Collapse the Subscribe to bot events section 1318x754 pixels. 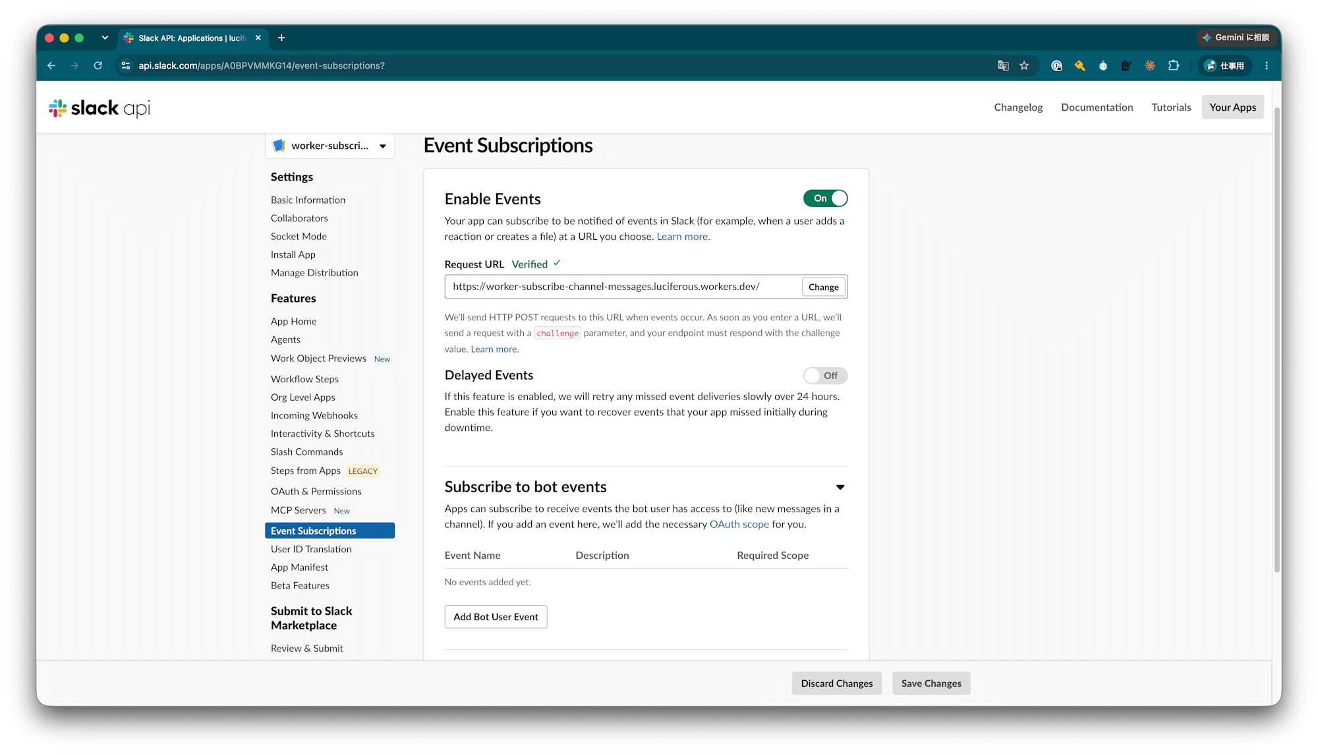[x=840, y=487]
